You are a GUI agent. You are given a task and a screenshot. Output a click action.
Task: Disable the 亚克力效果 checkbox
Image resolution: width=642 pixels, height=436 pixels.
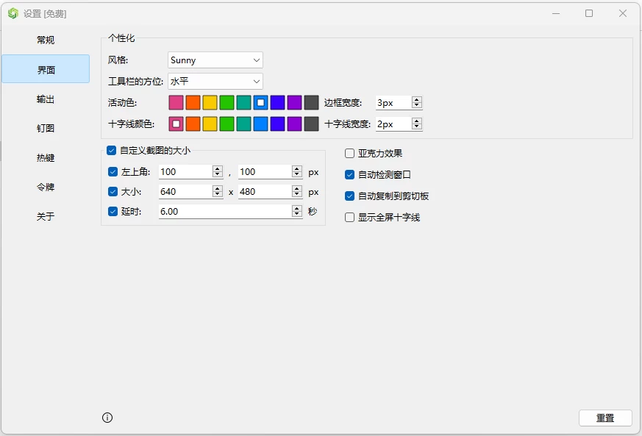click(349, 153)
